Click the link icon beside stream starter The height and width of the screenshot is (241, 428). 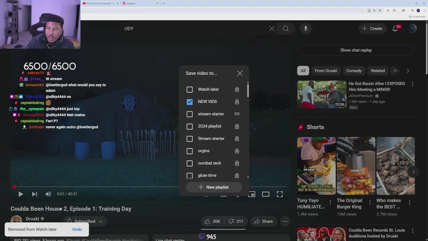tap(237, 114)
